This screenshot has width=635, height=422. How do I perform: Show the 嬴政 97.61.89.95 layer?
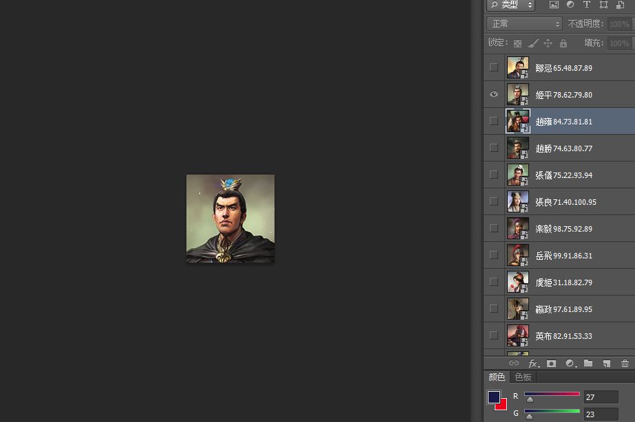click(494, 309)
